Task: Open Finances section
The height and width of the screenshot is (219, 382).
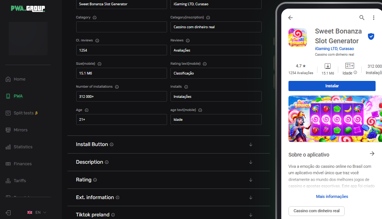Action: tap(23, 164)
